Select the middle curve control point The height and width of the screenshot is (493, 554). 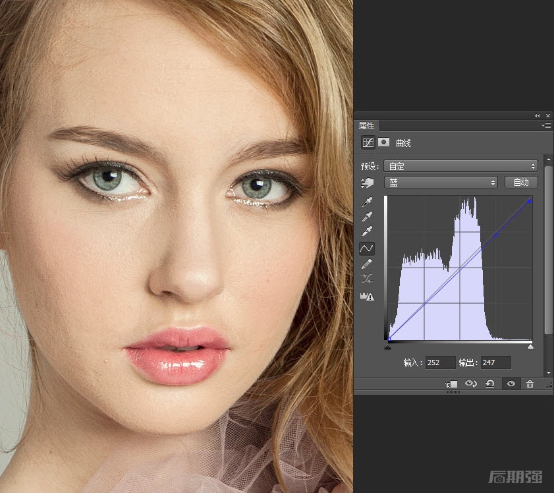(497, 235)
